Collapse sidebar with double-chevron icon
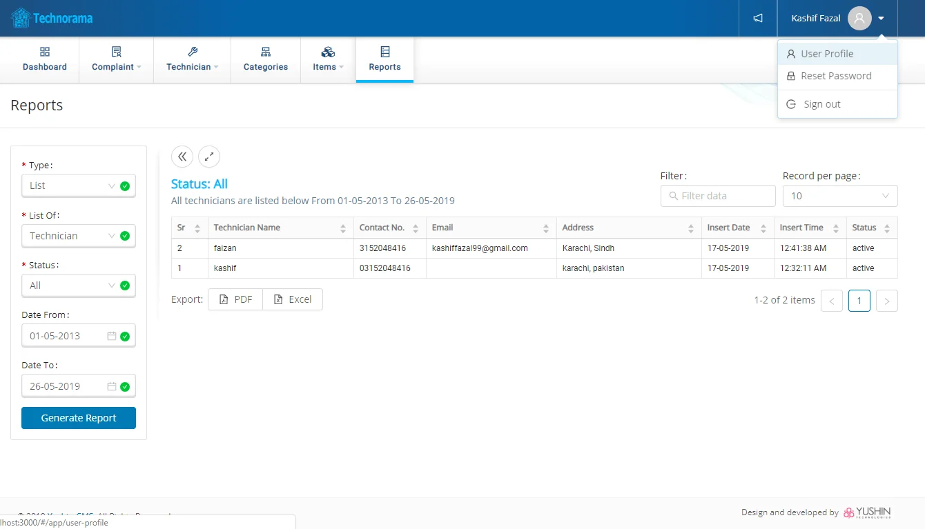925x529 pixels. (x=182, y=157)
